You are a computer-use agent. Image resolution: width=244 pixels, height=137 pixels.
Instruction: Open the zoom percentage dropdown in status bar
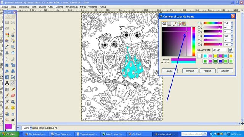click(x=30, y=128)
